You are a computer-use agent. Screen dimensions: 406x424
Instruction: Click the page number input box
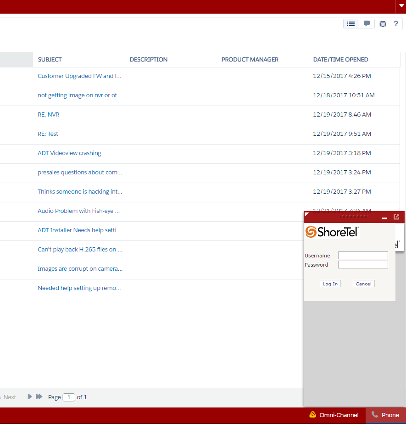(69, 397)
